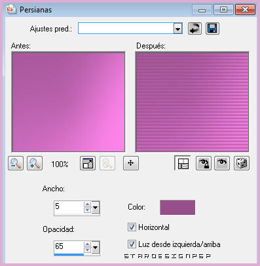Click the reset to default arrow icon
The width and height of the screenshot is (260, 266).
tap(195, 29)
